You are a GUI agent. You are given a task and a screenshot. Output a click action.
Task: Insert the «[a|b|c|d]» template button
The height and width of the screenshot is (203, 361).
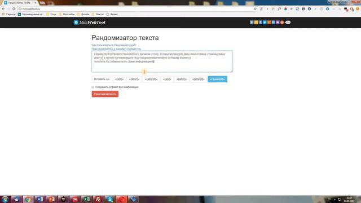click(198, 79)
